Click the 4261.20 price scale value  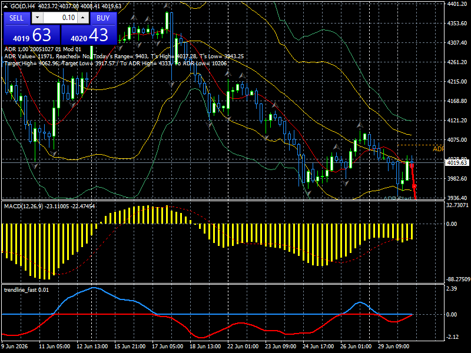pyautogui.click(x=457, y=62)
